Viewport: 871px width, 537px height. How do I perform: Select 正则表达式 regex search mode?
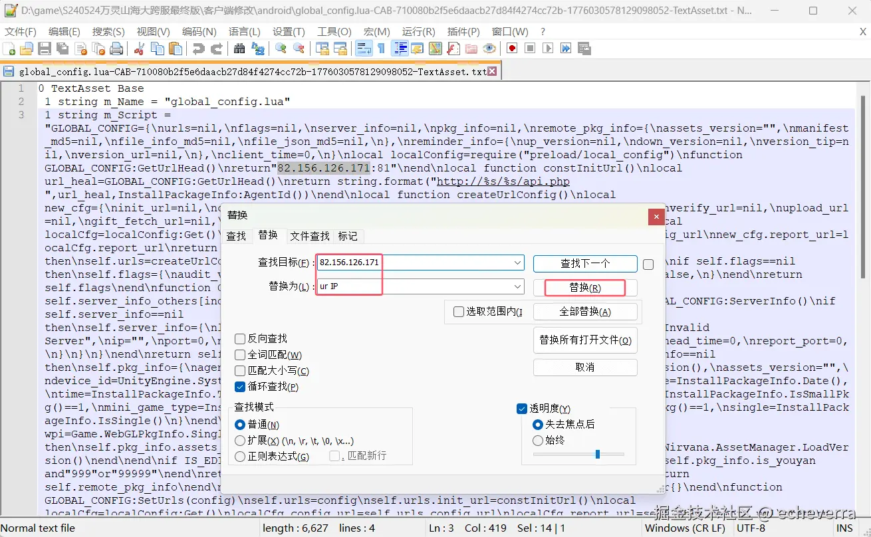pyautogui.click(x=240, y=457)
